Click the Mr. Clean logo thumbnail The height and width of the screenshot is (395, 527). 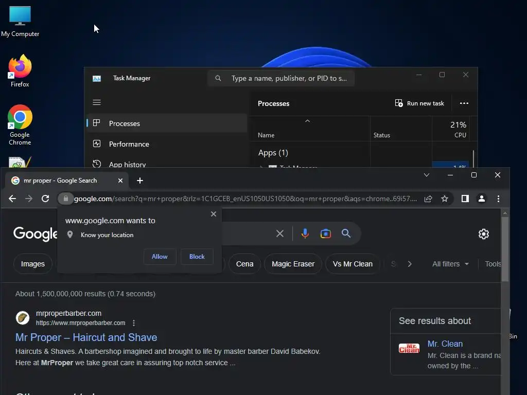tap(409, 348)
